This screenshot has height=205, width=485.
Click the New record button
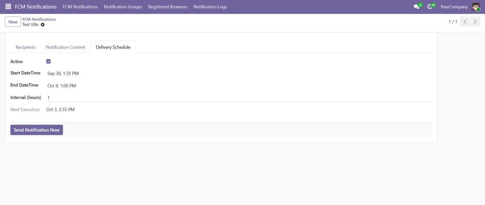pyautogui.click(x=13, y=22)
